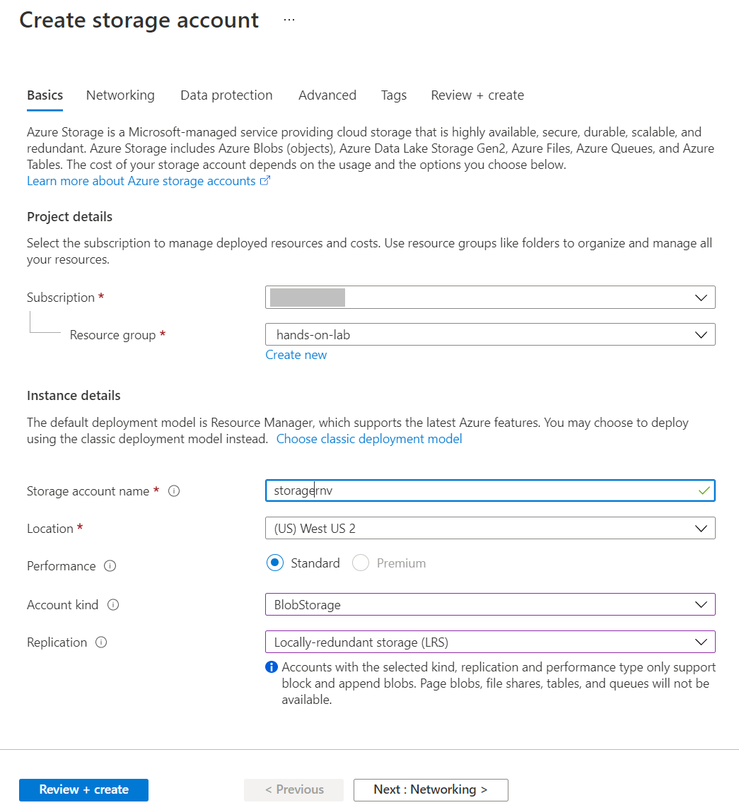Click Create new resource group link

click(296, 355)
